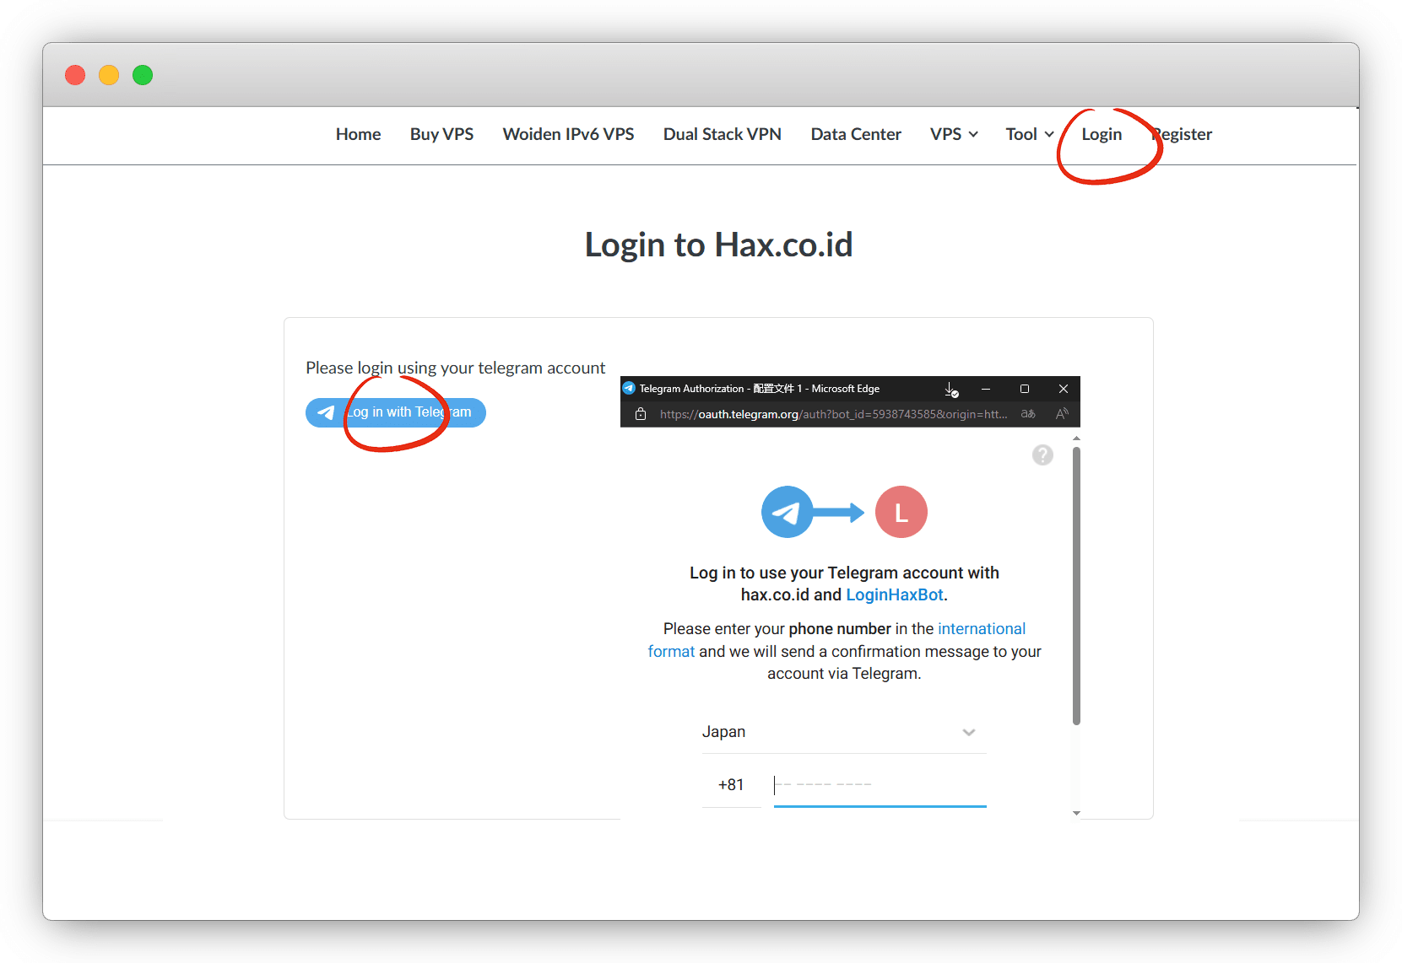
Task: Select the Woiden IPv6 VPS nav item
Action: (568, 134)
